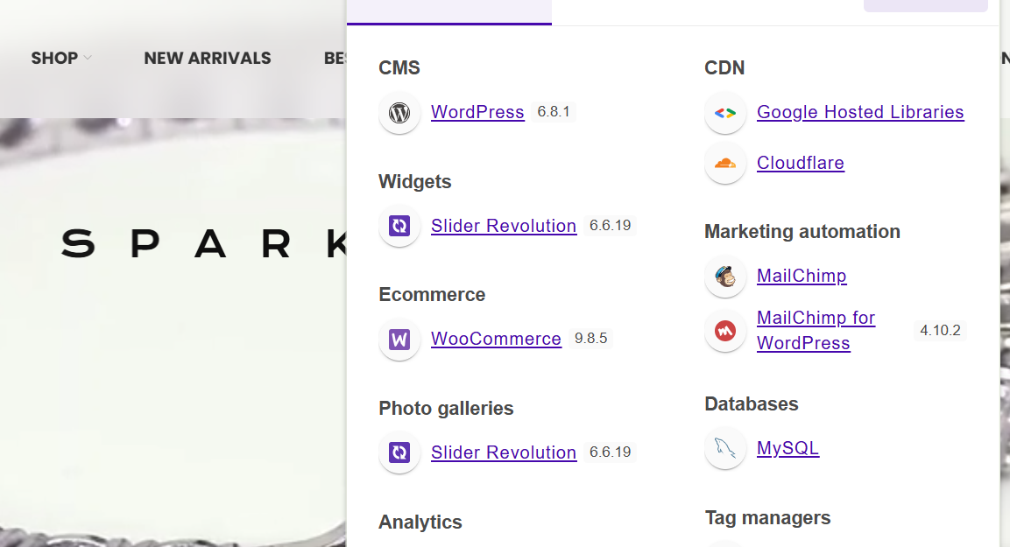Expand the SHOP dropdown menu
Screen dimensions: 1010x547
(61, 58)
